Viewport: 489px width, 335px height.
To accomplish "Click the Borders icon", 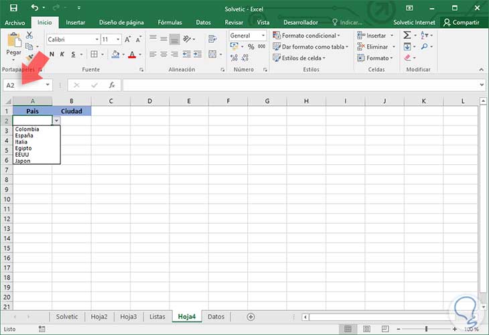I will click(94, 54).
